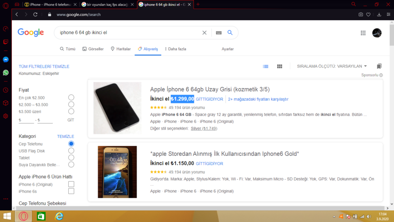Check iPhone 6 (Original) filter

coord(71,184)
